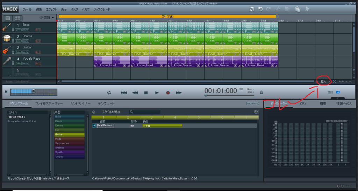Start playback with Play button
The height and width of the screenshot is (191, 358).
(x=157, y=93)
